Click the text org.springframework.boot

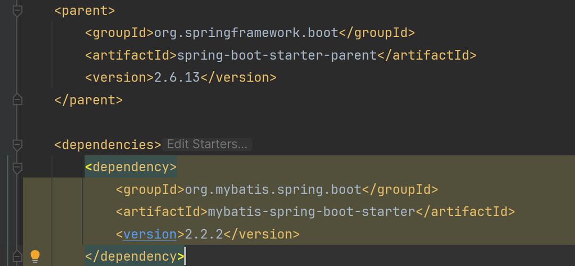[x=246, y=33]
